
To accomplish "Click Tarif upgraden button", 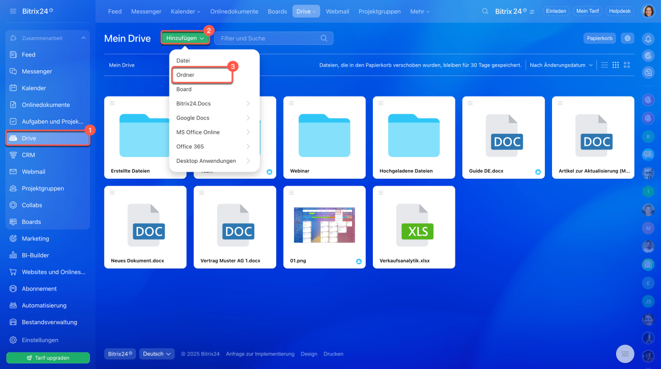I will point(48,358).
